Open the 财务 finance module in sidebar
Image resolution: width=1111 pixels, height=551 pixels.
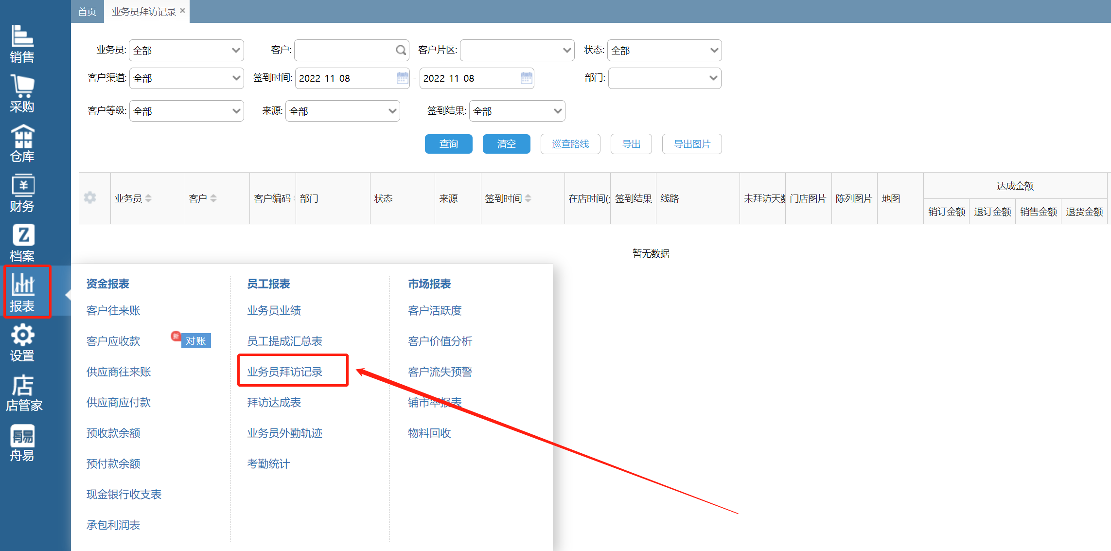tap(22, 194)
